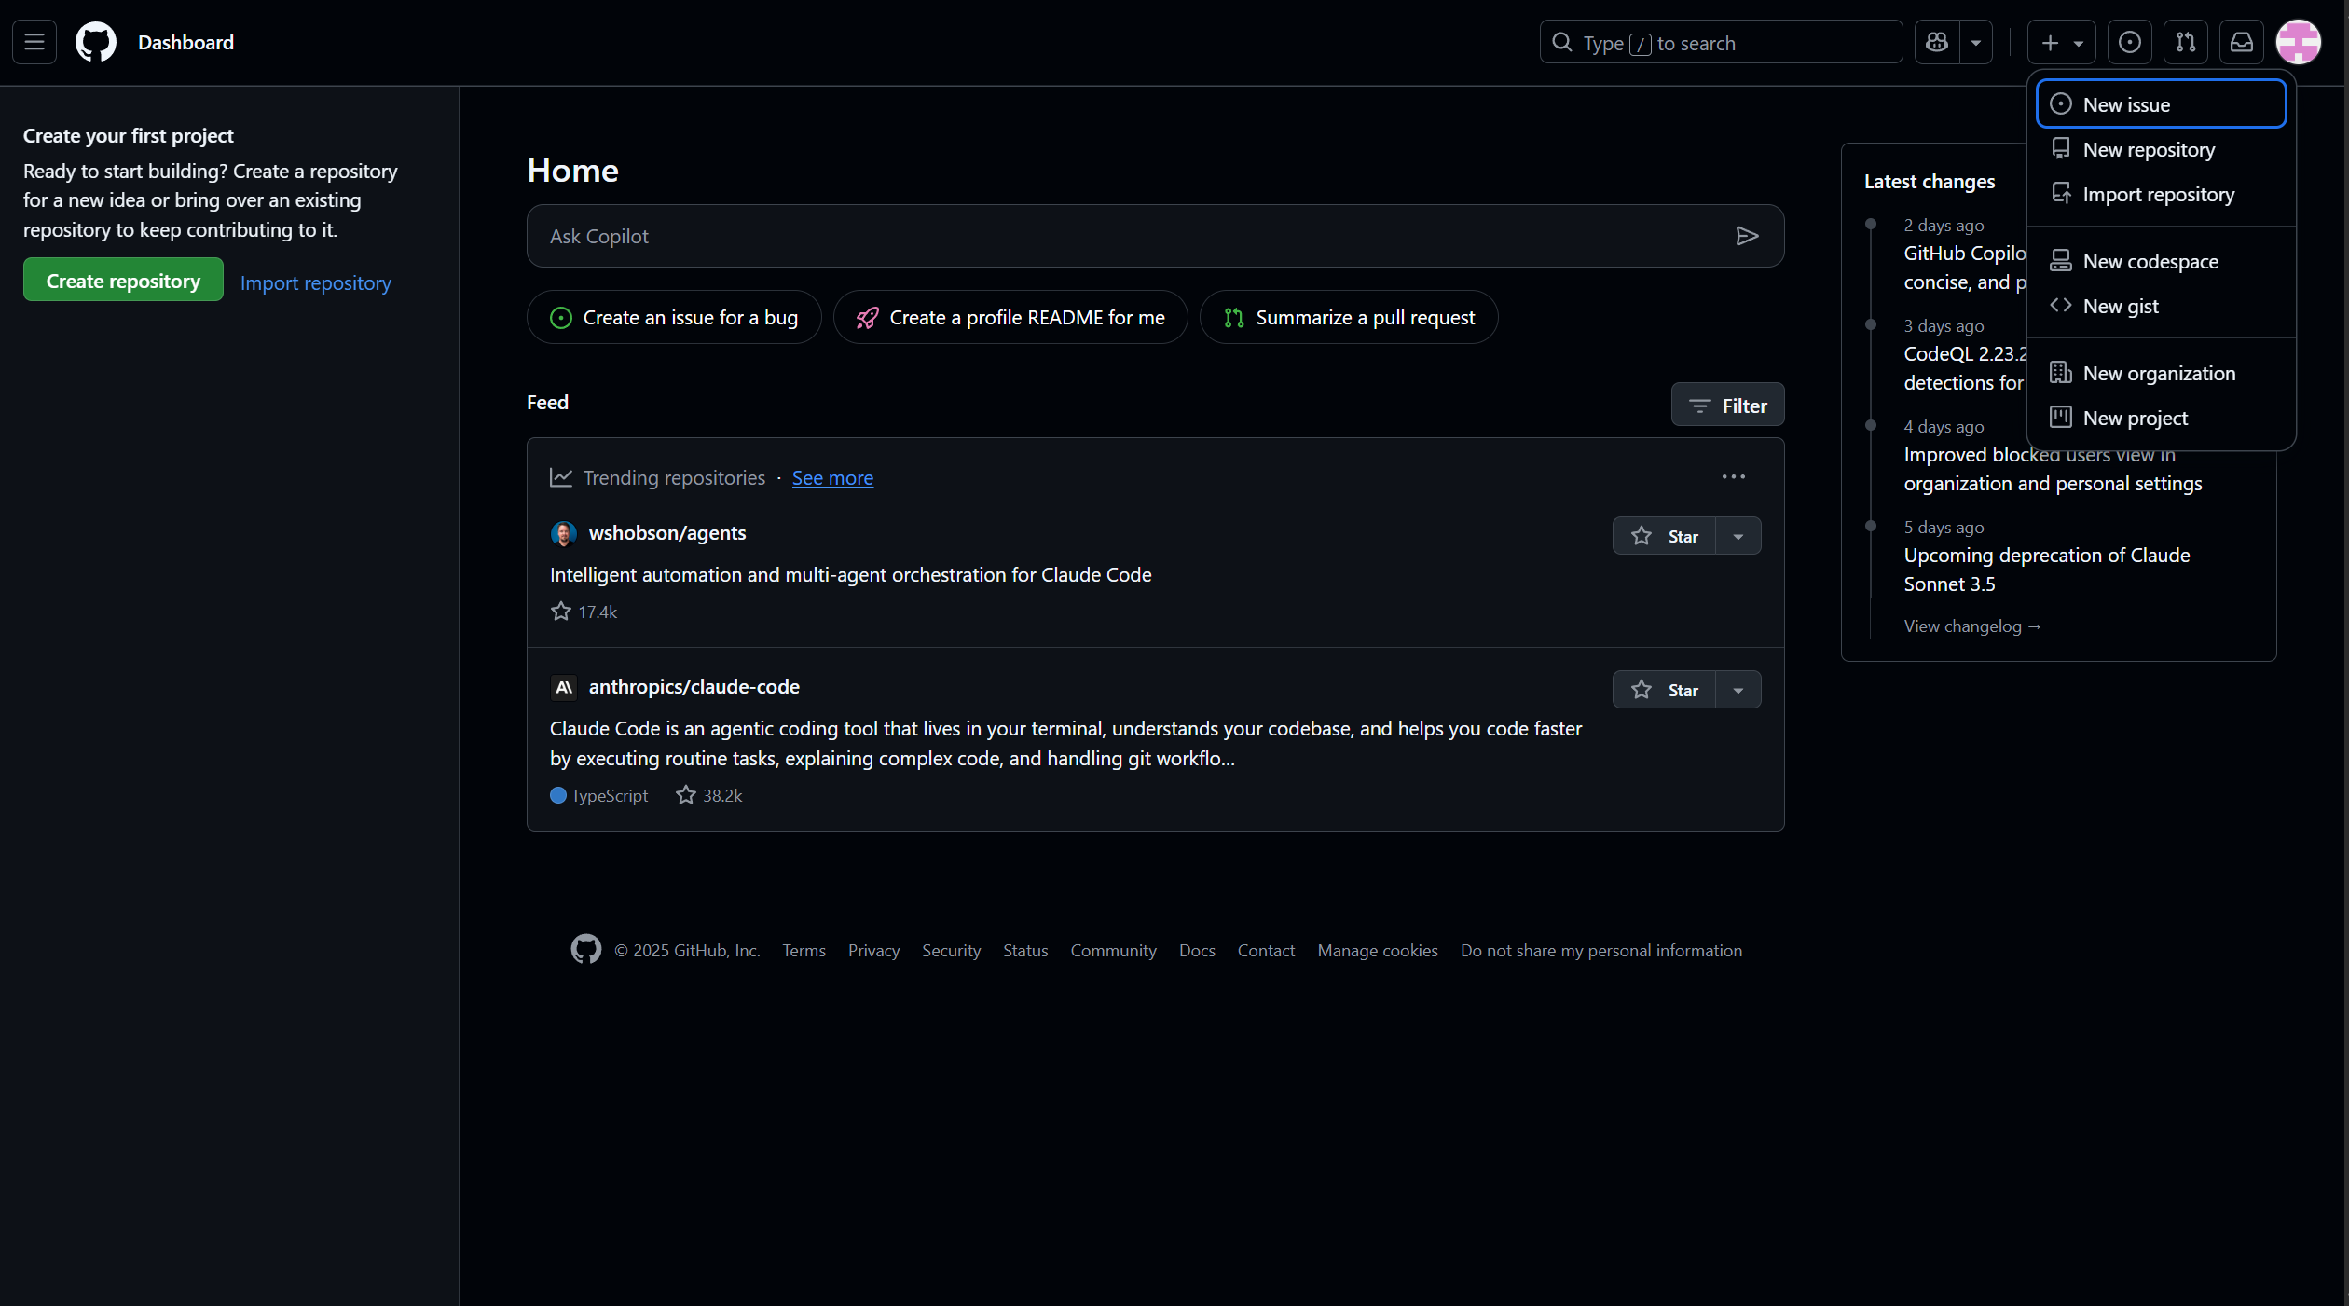Open the Copilot chat icon
Image resolution: width=2349 pixels, height=1306 pixels.
coord(1937,42)
